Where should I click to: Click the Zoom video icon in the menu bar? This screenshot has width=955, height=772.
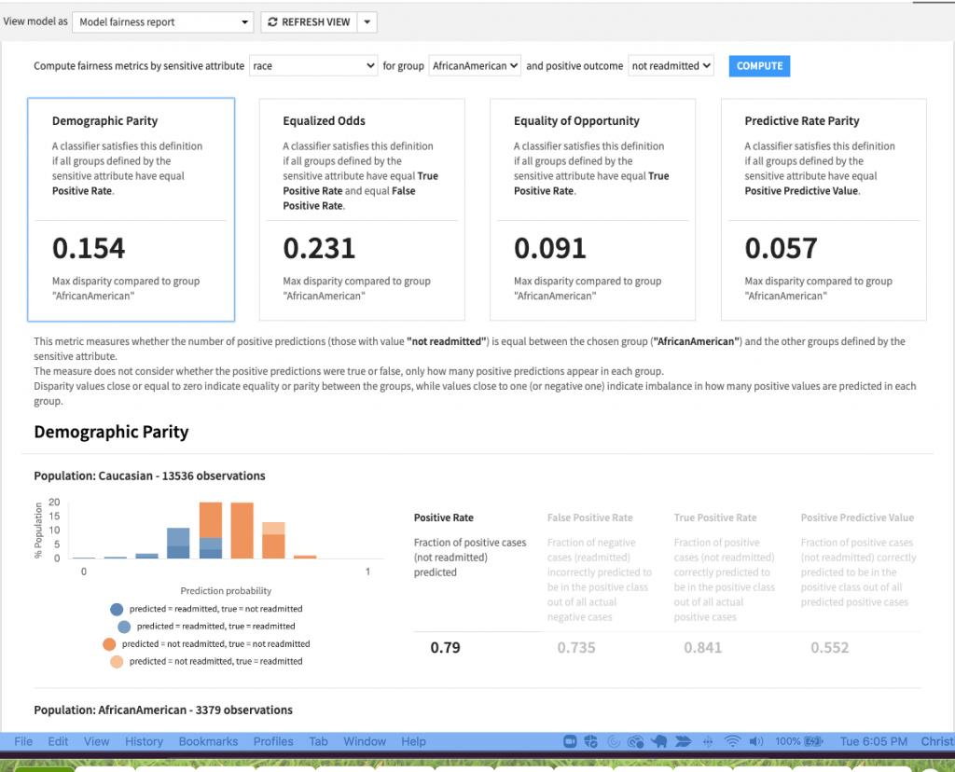click(571, 741)
